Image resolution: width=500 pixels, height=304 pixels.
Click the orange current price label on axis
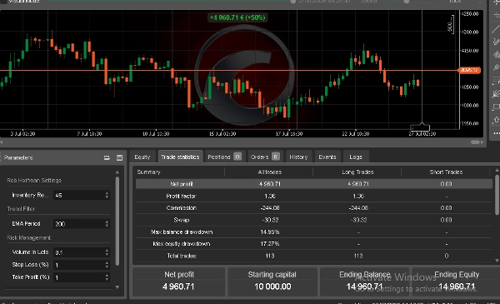point(469,70)
